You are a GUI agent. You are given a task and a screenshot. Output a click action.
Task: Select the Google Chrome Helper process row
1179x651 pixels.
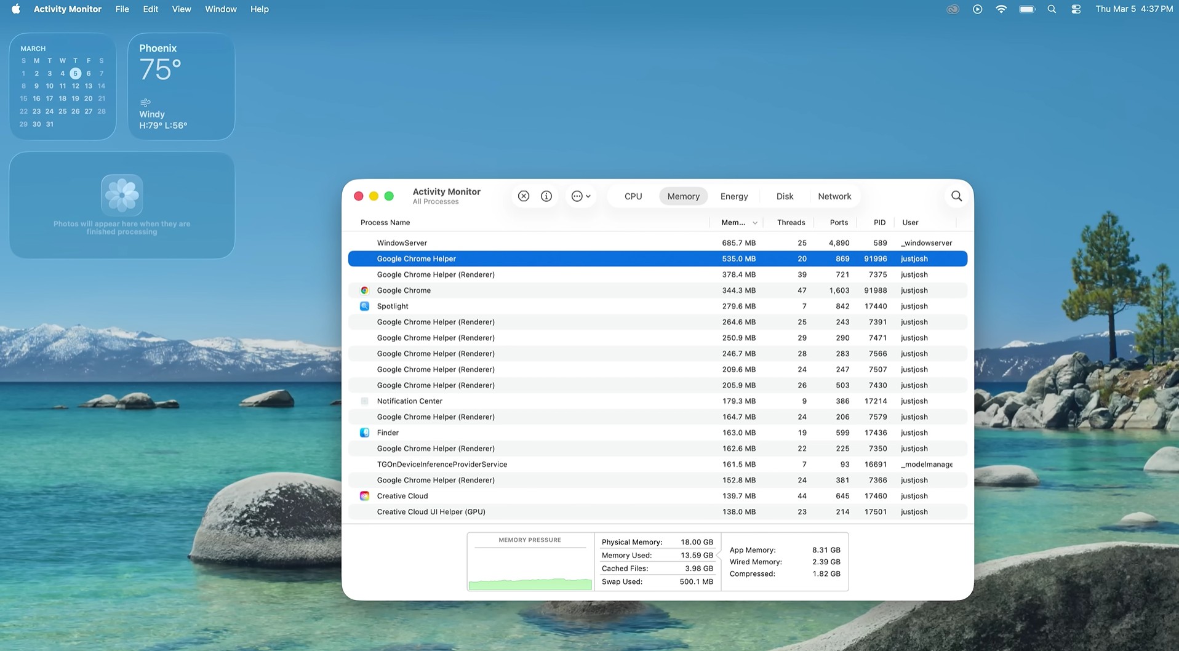point(554,258)
